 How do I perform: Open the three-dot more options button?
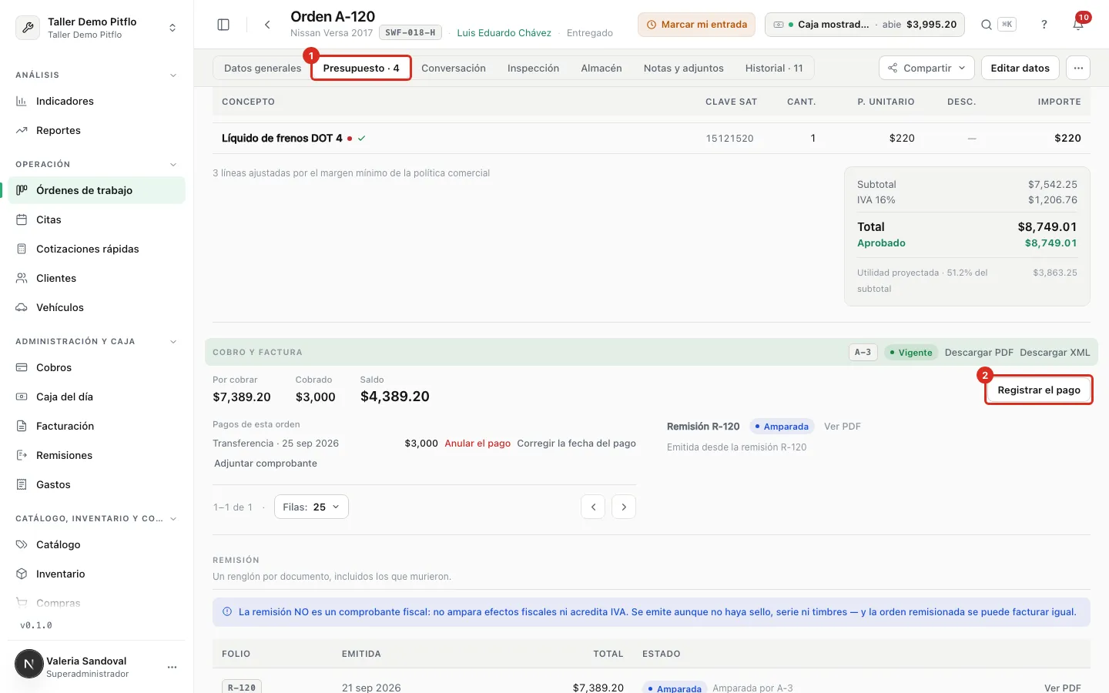coord(1078,68)
